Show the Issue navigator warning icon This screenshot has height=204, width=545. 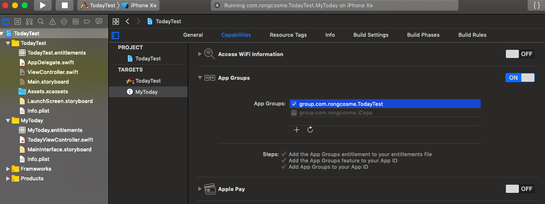52,21
